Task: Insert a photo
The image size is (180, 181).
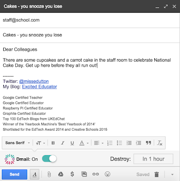Action: (x=84, y=174)
